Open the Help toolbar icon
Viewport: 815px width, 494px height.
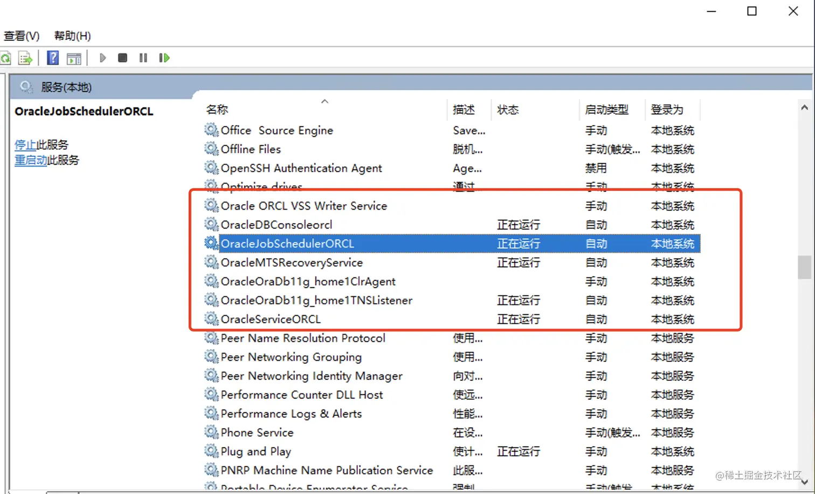pyautogui.click(x=53, y=58)
